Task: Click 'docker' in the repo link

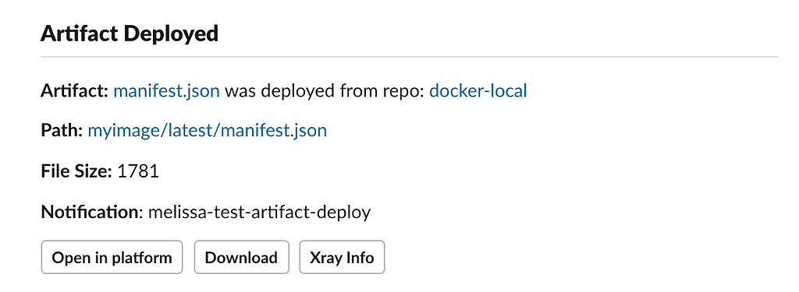Action: pos(455,91)
